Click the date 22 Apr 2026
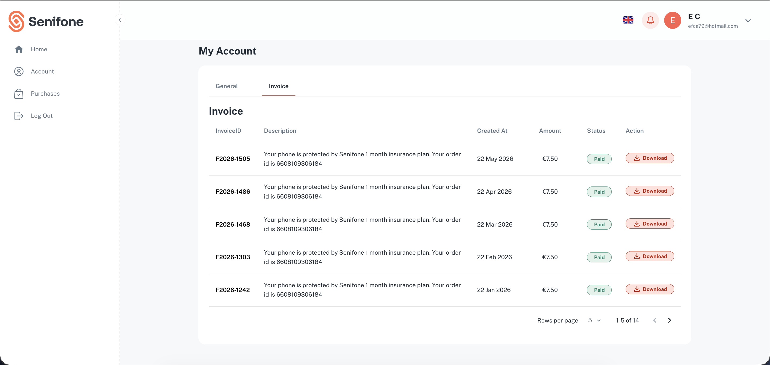The width and height of the screenshot is (770, 365). click(494, 192)
